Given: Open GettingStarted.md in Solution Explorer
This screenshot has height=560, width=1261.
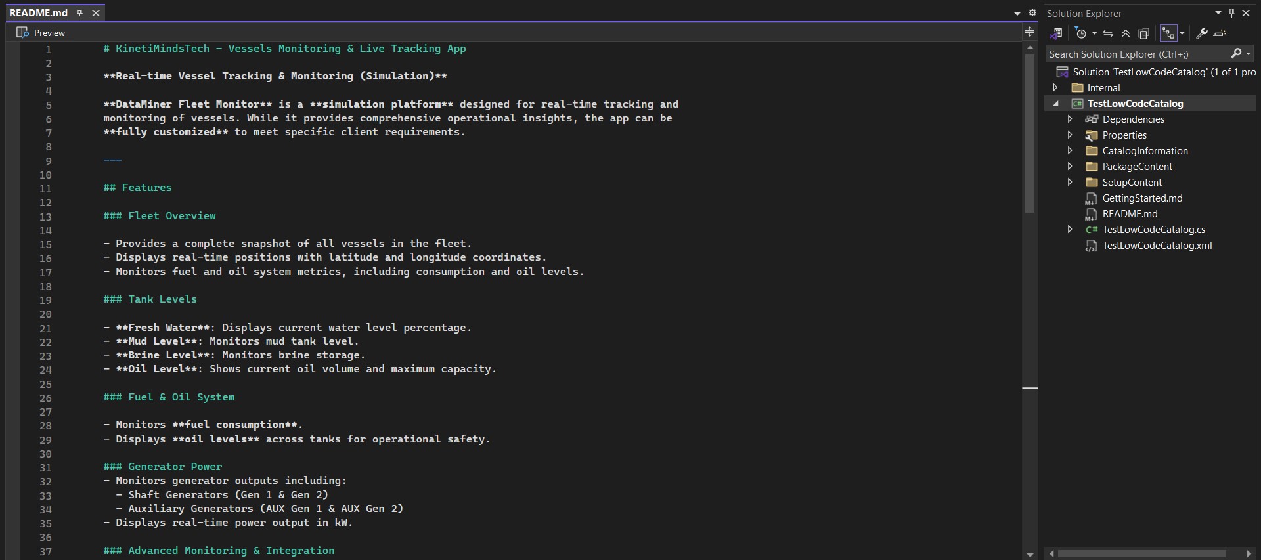Looking at the screenshot, I should click(x=1142, y=198).
